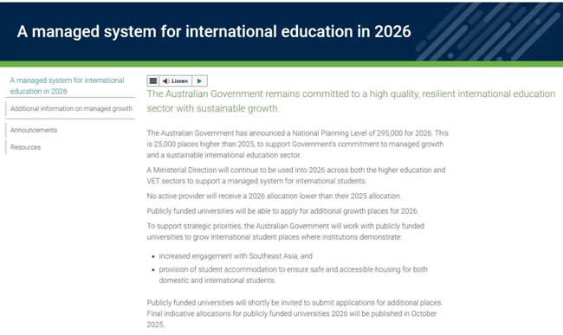Click bullet 'increased engagement with Southeast Asia'
Screen dimensions: 563x335
tap(236, 256)
